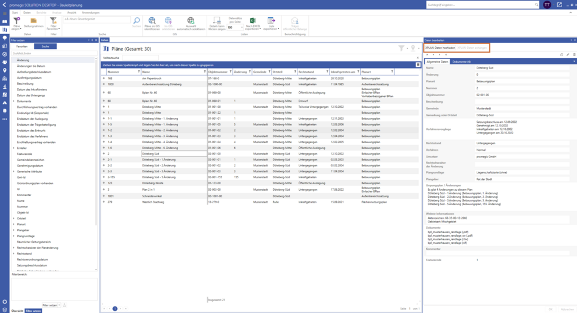The image size is (577, 313).
Task: Open Stellungnahmen folder icon
Action: coord(33,20)
